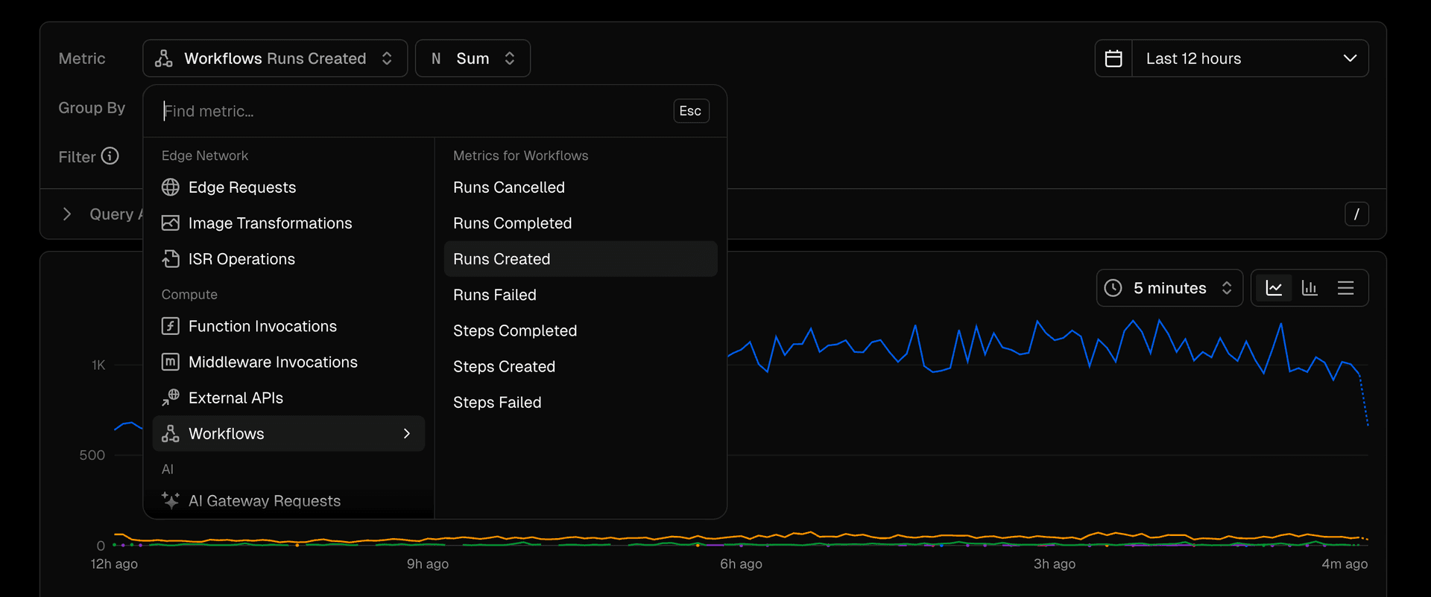
Task: Click the calendar icon beside the time range
Action: click(x=1113, y=59)
